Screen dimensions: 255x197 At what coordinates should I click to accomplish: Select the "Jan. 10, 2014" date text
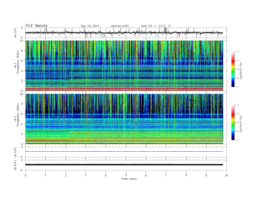pyautogui.click(x=90, y=26)
